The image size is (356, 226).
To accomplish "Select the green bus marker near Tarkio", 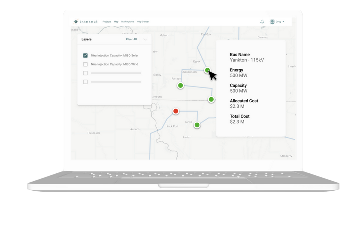I will pos(197,125).
